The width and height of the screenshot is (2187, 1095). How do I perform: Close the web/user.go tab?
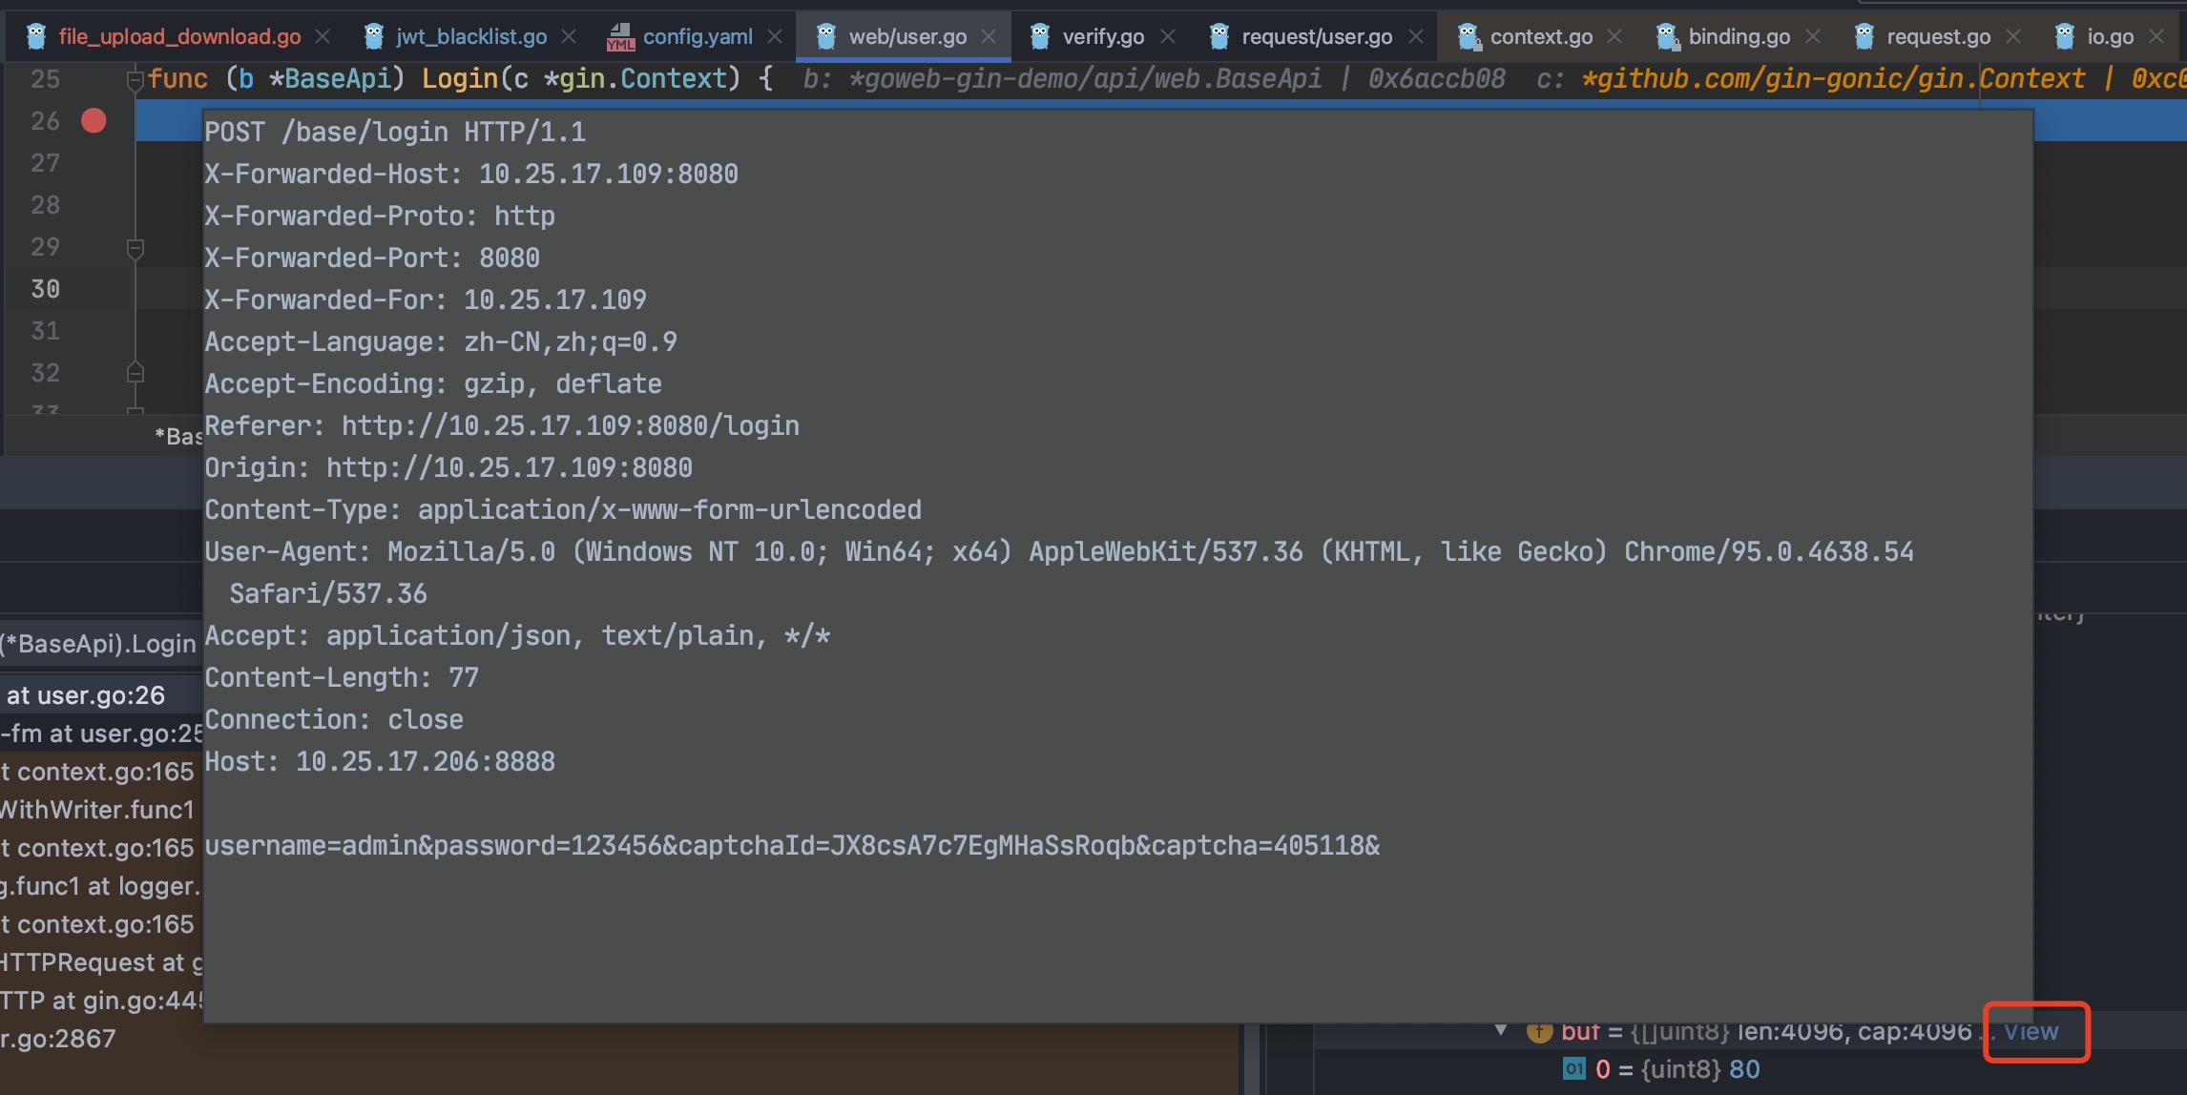(x=989, y=37)
